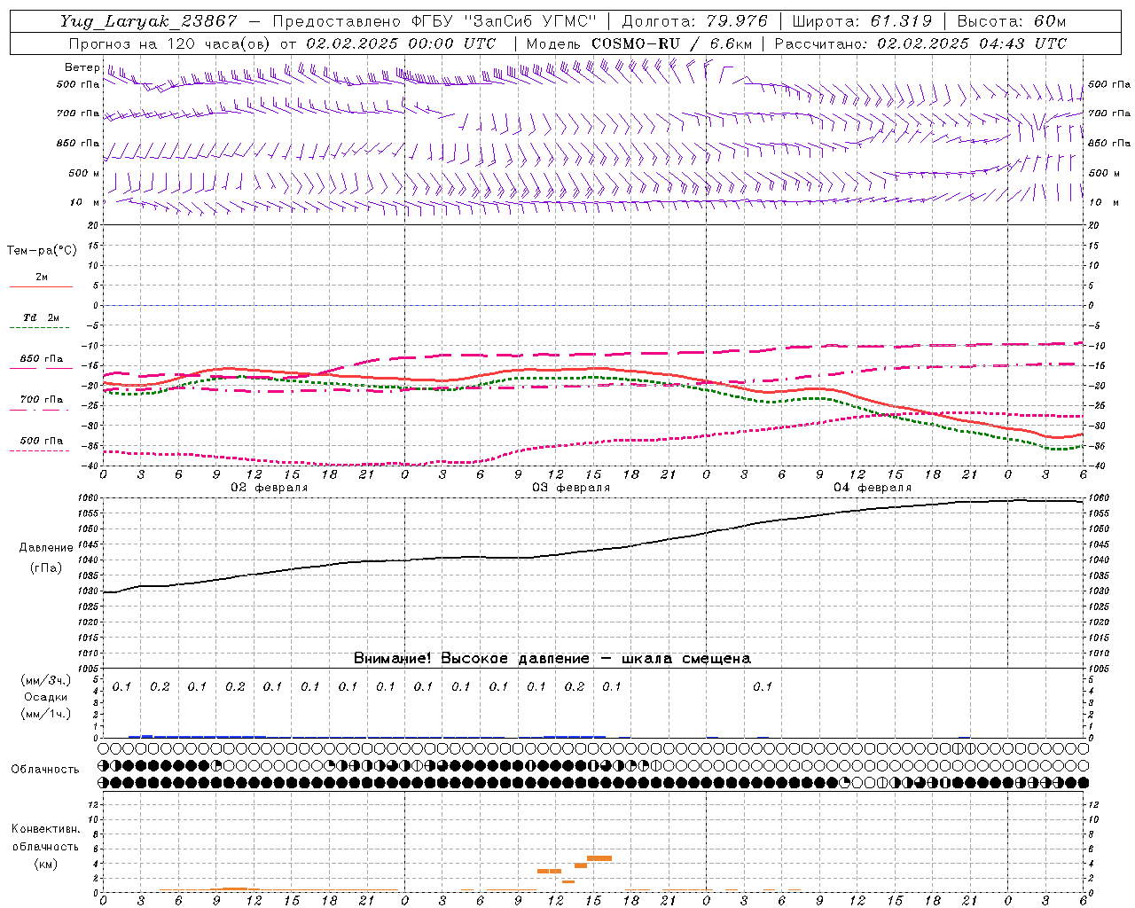Click the (мм/1ч.) precipitation unit label
The image size is (1135, 908).
[46, 714]
